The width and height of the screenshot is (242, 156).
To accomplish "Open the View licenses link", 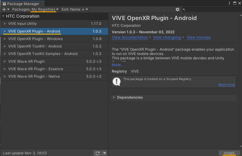I will pyautogui.click(x=199, y=37).
